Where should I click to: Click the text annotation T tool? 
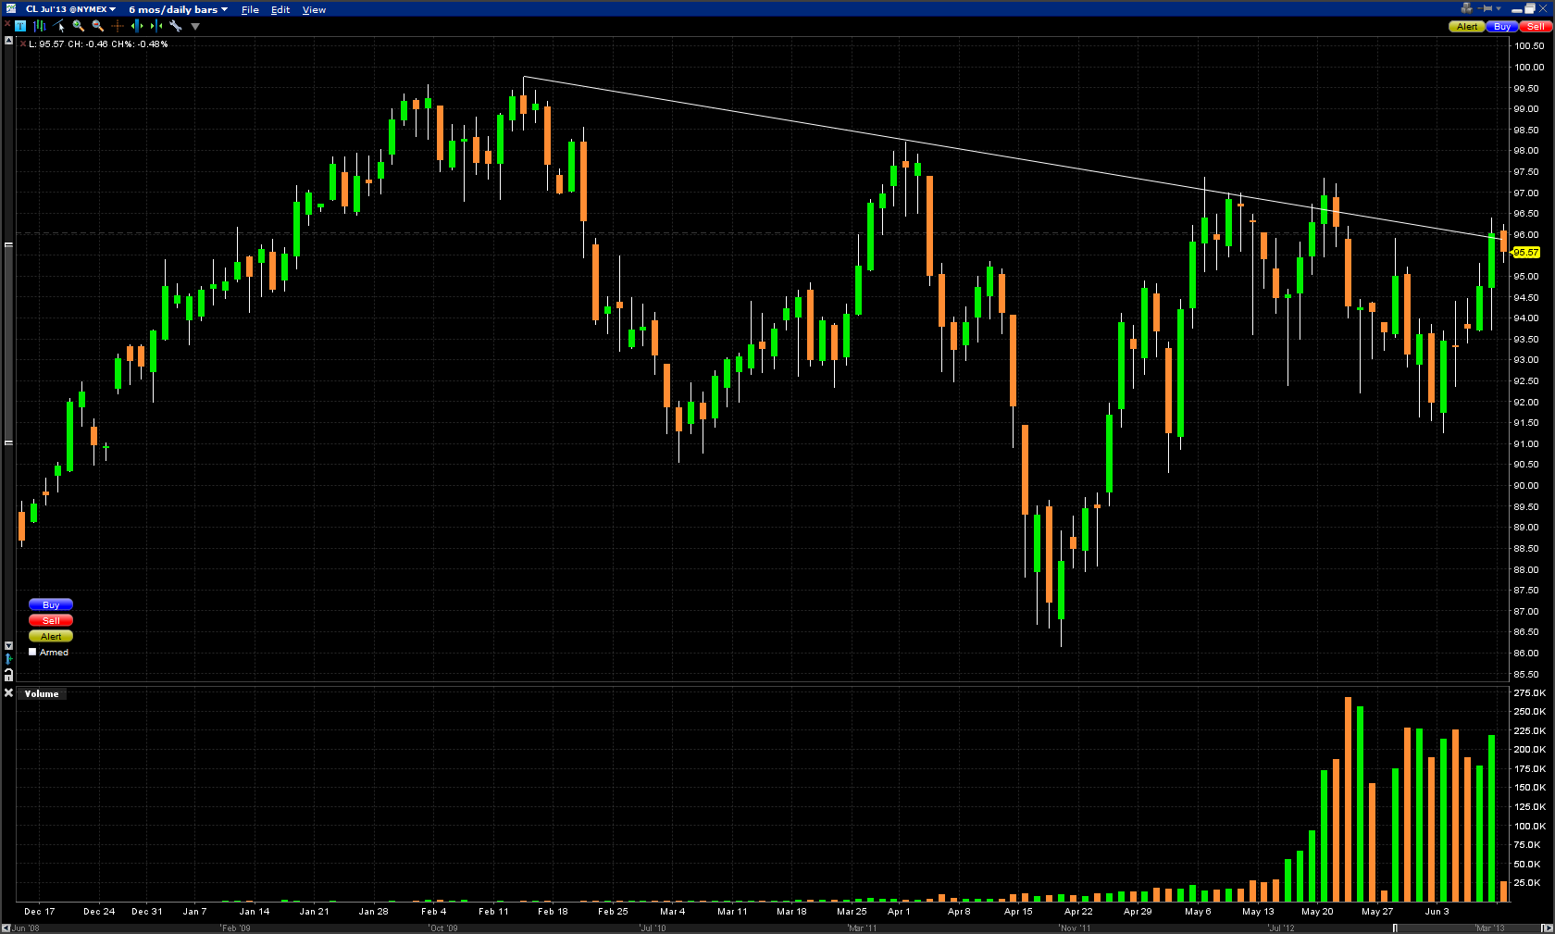20,26
